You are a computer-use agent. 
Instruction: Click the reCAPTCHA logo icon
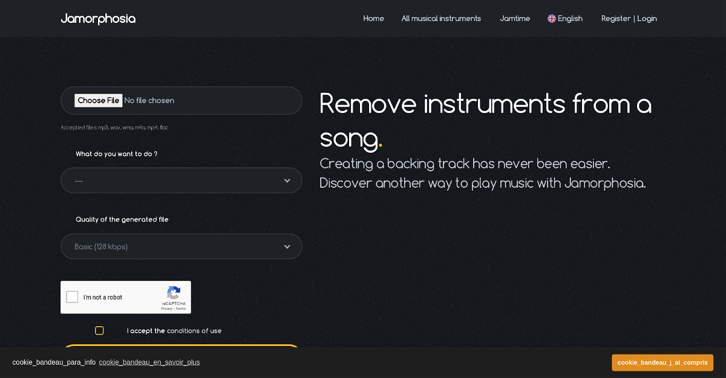(174, 293)
